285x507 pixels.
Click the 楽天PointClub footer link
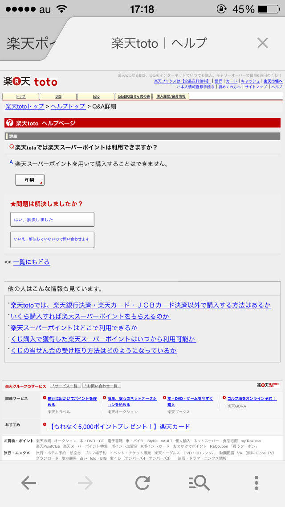(x=48, y=446)
